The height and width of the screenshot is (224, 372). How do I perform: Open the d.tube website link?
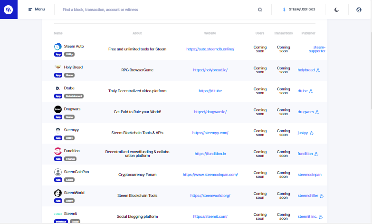(x=210, y=91)
